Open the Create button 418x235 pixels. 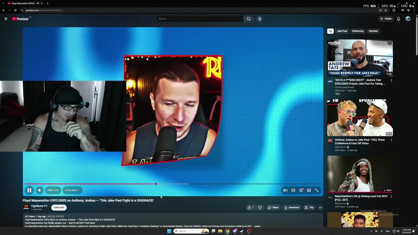click(x=386, y=19)
